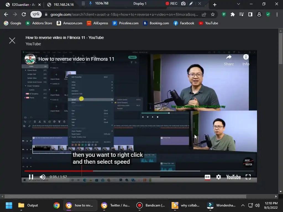The height and width of the screenshot is (212, 283).
Task: Open Priceline.com bookmark
Action: pos(126,23)
